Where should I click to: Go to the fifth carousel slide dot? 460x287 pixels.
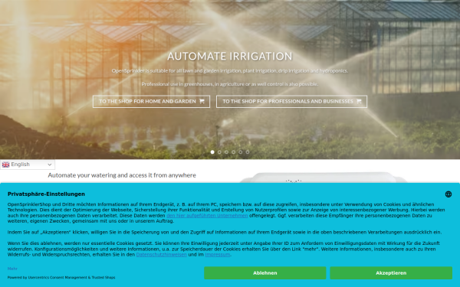241,152
